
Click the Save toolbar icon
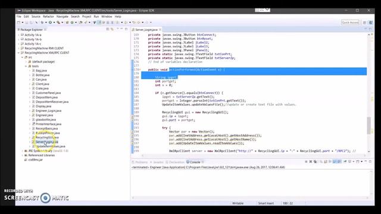(27, 23)
